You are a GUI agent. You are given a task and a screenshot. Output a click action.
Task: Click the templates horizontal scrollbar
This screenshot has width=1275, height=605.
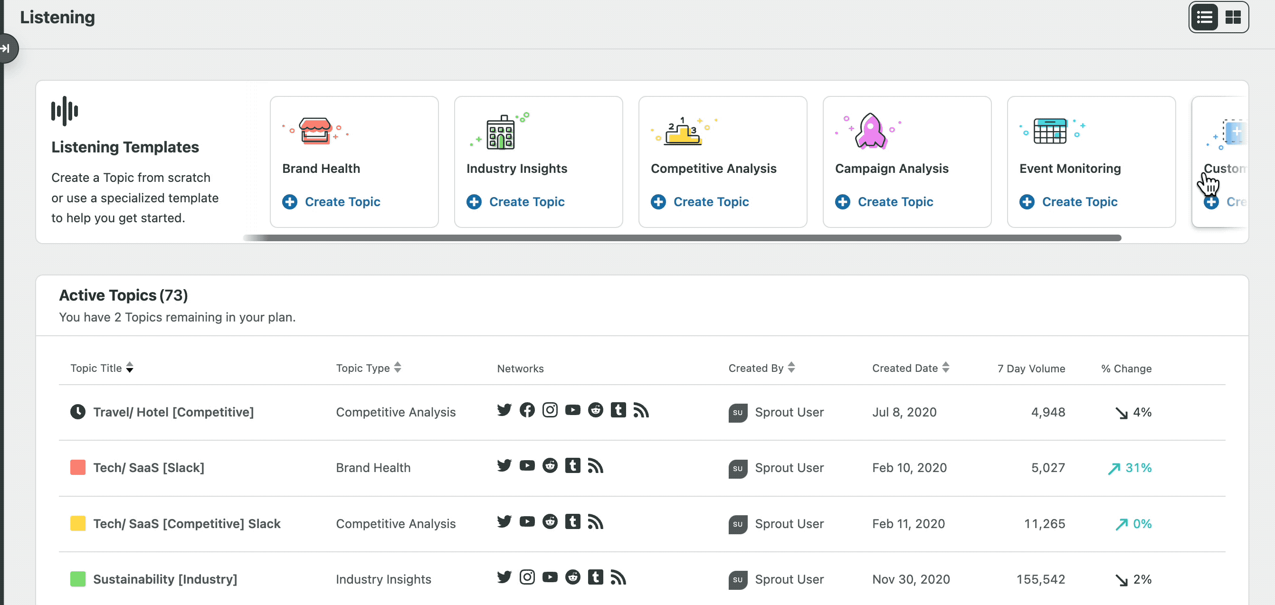coord(683,238)
